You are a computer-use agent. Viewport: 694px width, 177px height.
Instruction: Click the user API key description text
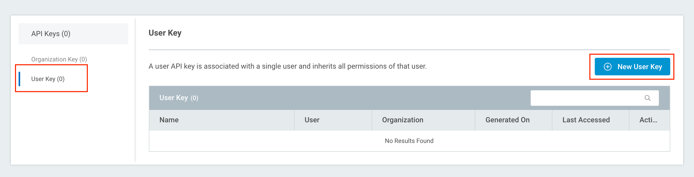(288, 66)
